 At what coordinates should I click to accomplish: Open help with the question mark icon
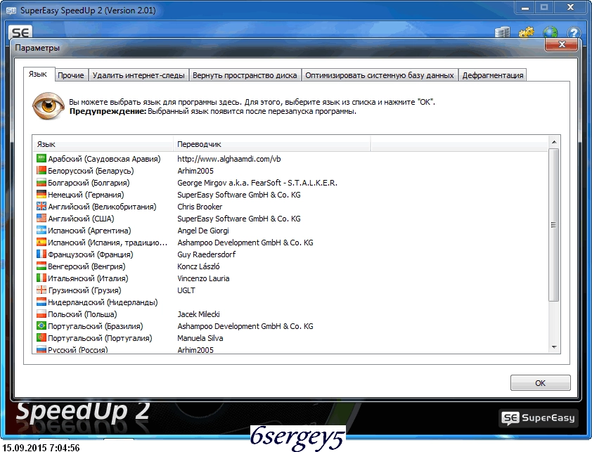(574, 33)
